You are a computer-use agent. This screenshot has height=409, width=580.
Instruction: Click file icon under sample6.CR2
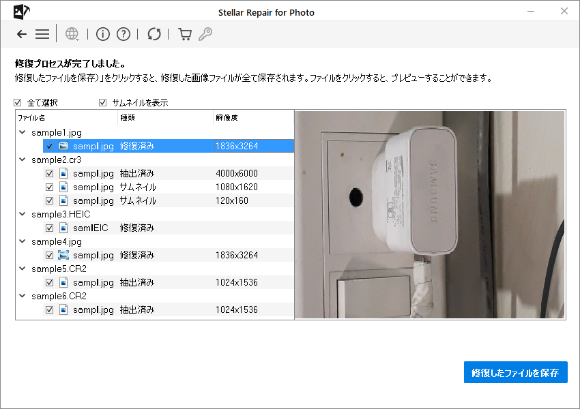pos(63,309)
